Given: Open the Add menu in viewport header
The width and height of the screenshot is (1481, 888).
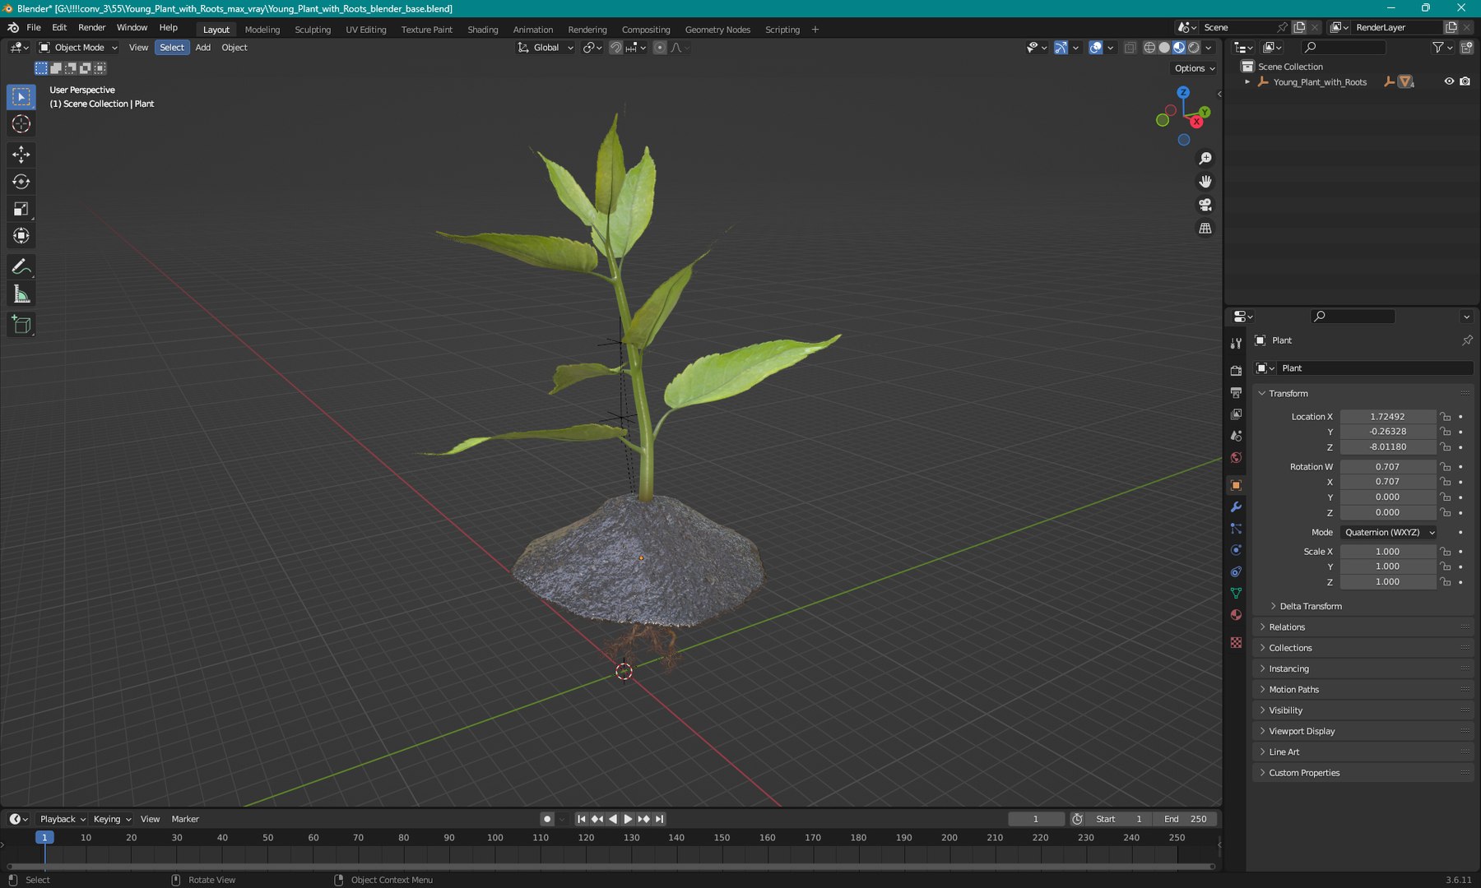Looking at the screenshot, I should (202, 48).
